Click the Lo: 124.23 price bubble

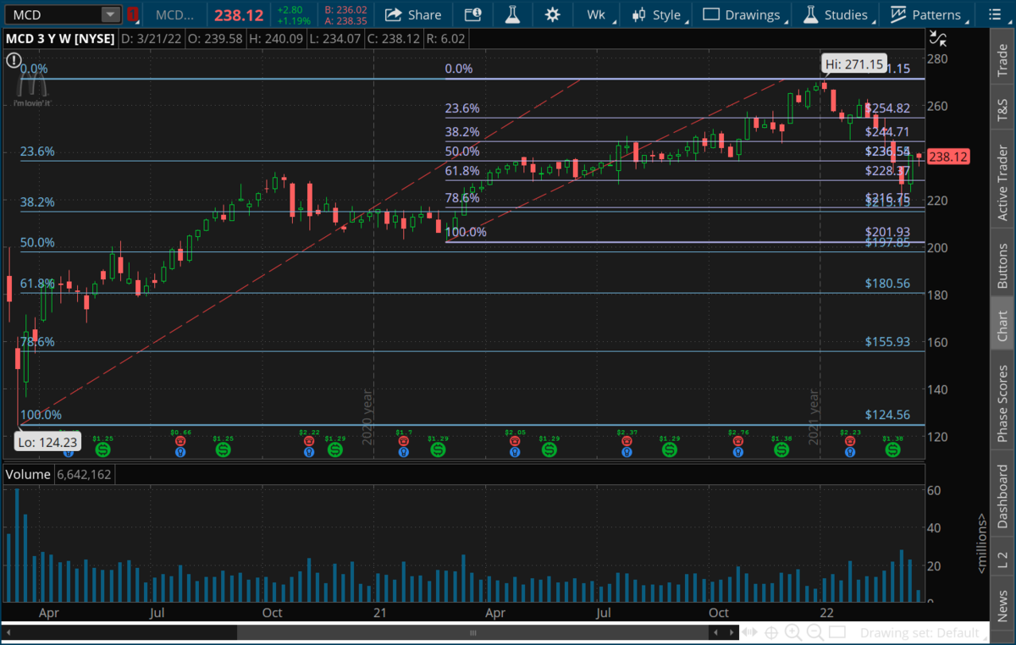(x=47, y=442)
